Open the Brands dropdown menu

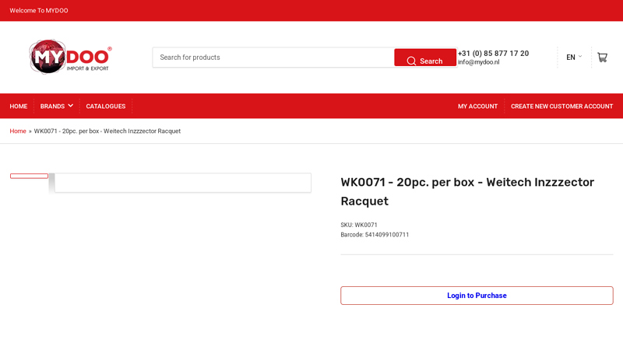pyautogui.click(x=56, y=106)
